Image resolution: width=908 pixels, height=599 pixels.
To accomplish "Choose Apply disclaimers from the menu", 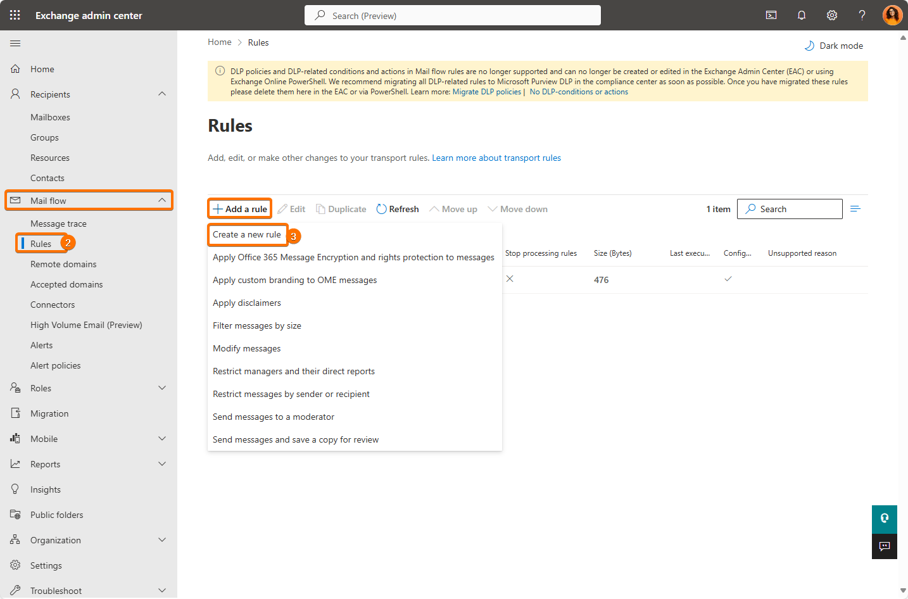I will [247, 303].
